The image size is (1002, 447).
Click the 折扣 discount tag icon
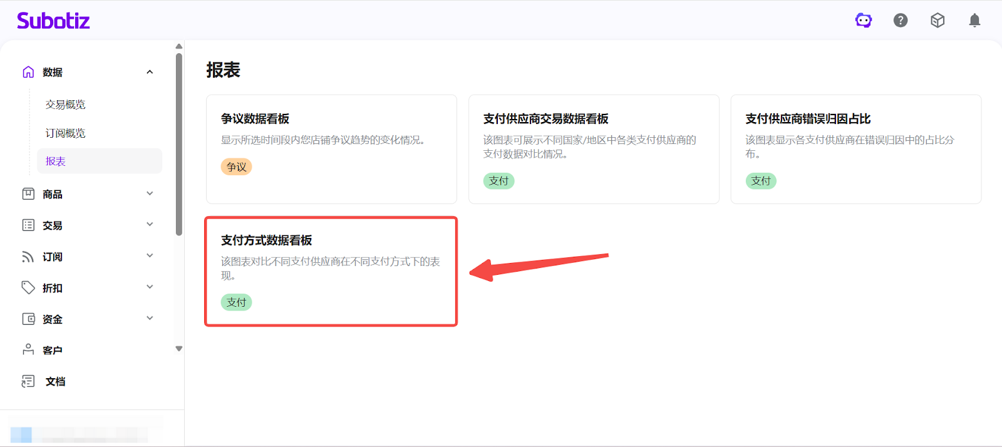click(28, 287)
